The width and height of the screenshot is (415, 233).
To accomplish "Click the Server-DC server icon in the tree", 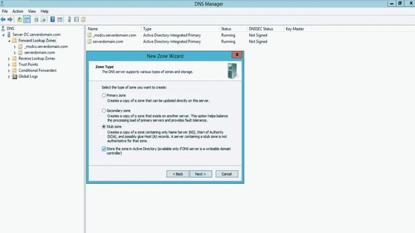I will (x=9, y=34).
